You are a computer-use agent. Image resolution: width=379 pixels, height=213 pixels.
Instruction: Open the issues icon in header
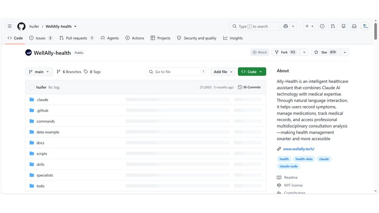[x=322, y=26]
